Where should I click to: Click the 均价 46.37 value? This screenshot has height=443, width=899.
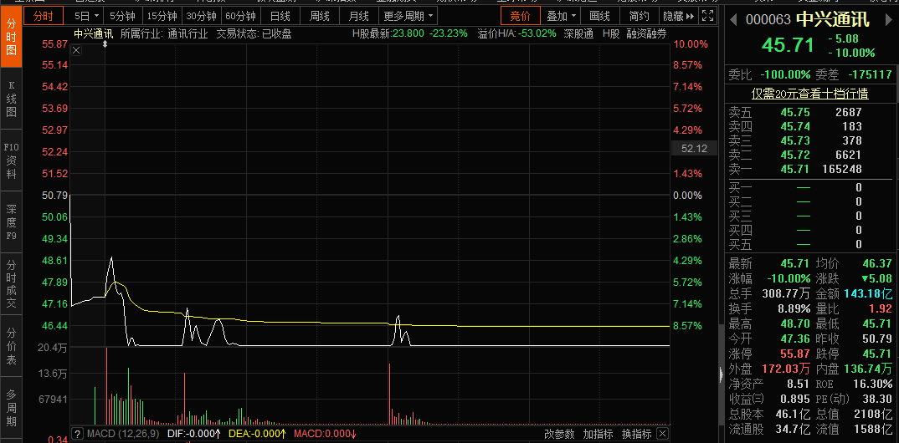point(878,264)
